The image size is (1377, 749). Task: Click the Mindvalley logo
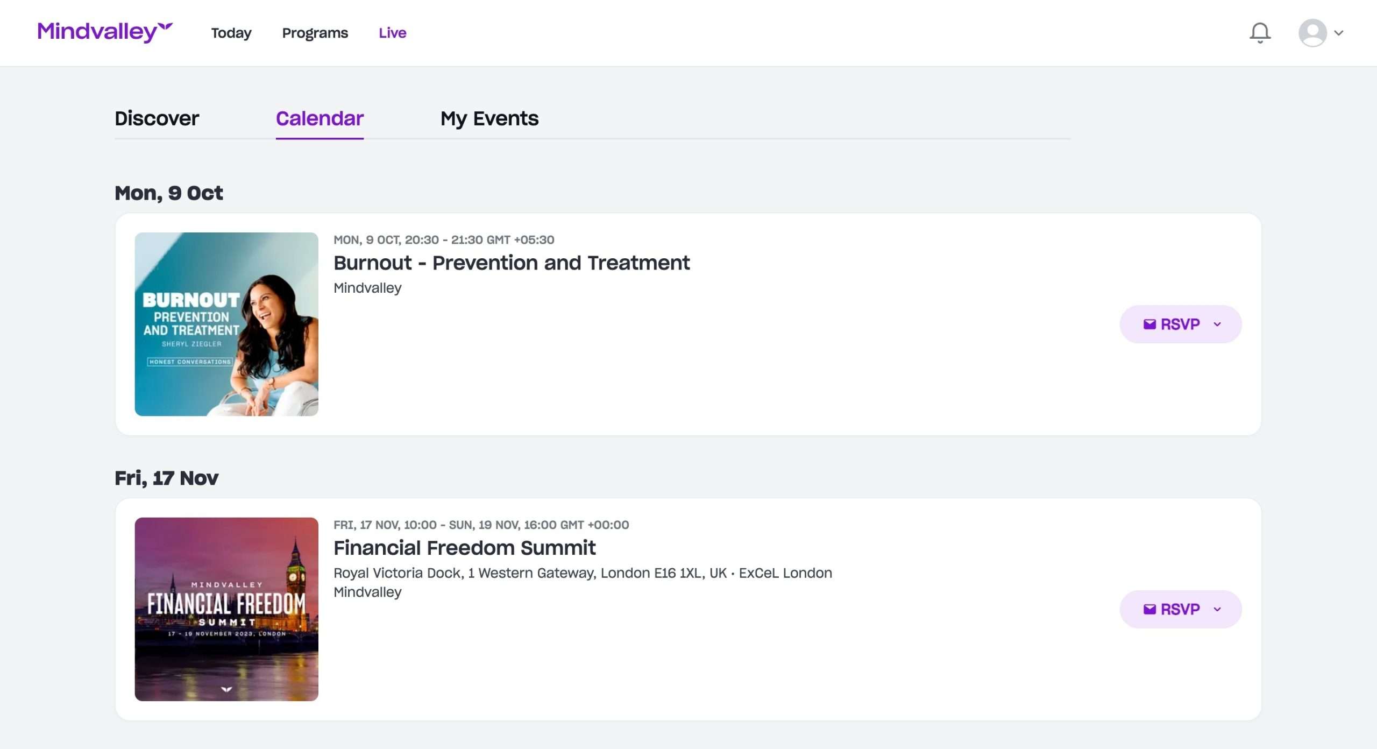(x=105, y=32)
